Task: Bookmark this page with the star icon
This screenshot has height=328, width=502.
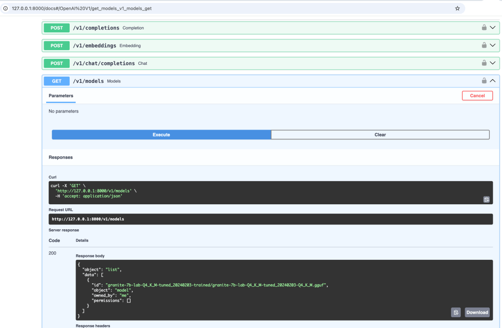Action: pos(457,8)
